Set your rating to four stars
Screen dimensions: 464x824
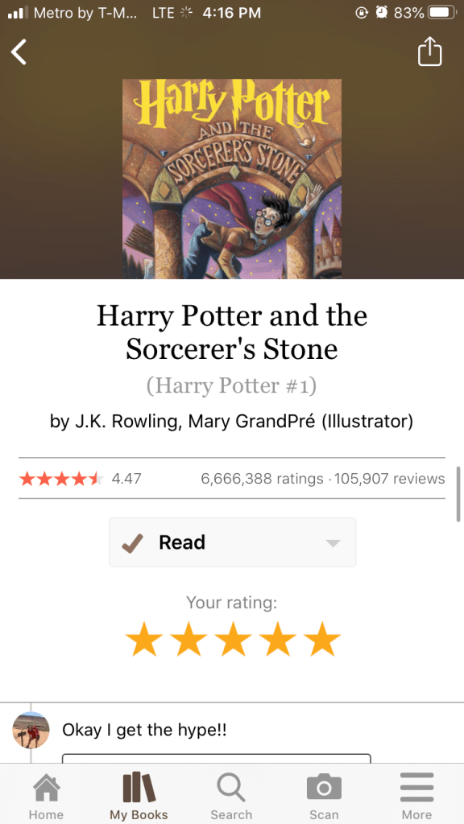pos(278,639)
